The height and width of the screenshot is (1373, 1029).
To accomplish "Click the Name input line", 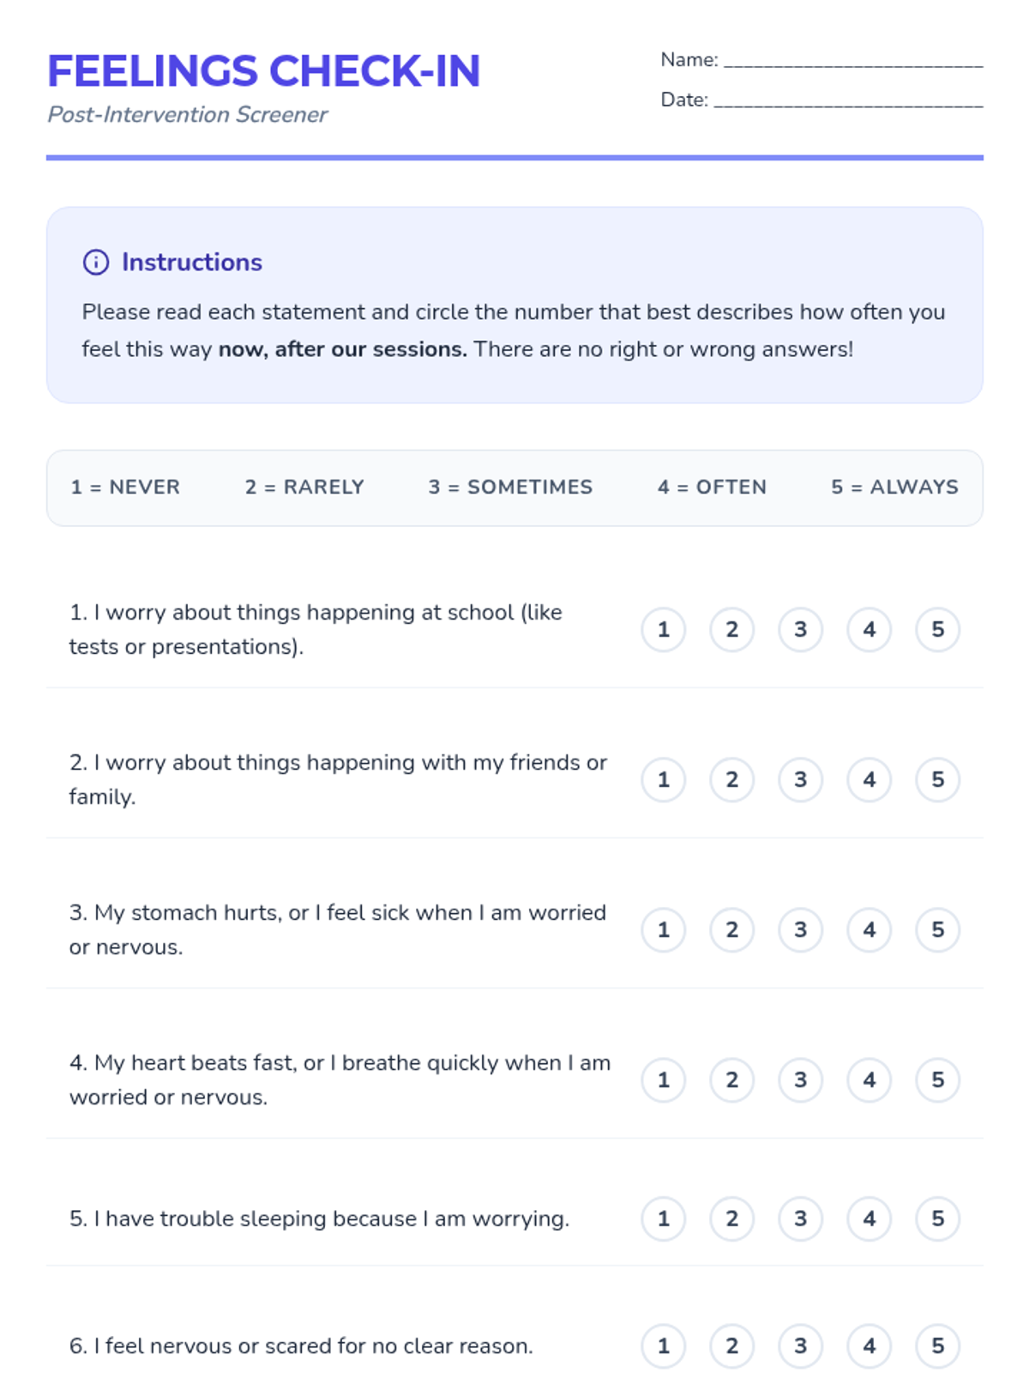I will pos(852,60).
